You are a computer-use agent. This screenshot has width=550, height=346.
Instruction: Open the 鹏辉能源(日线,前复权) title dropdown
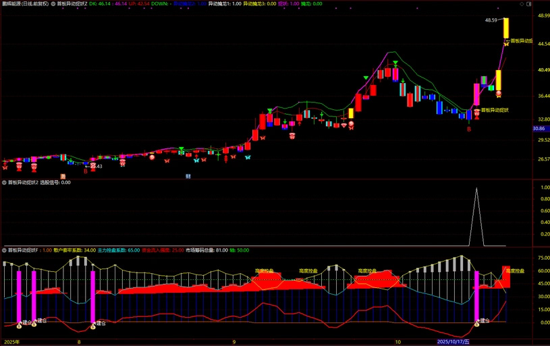pos(24,3)
